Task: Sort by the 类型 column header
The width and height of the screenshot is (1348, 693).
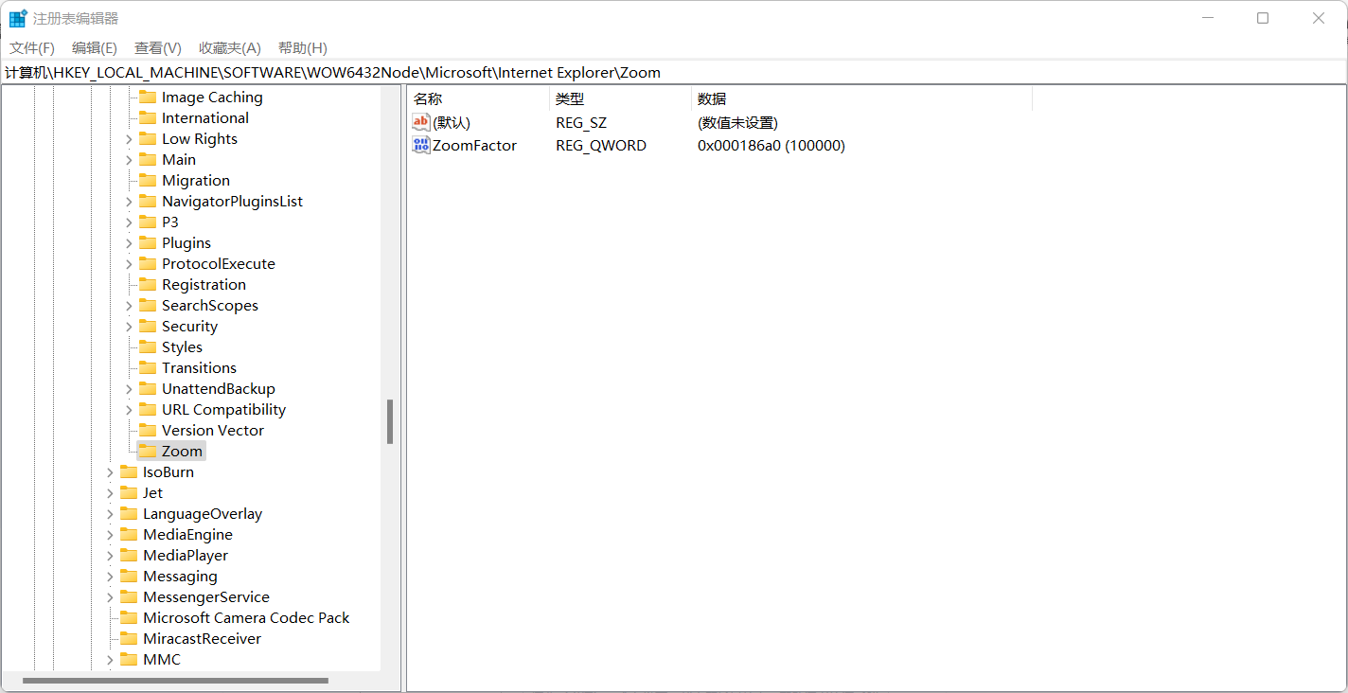Action: (x=620, y=98)
